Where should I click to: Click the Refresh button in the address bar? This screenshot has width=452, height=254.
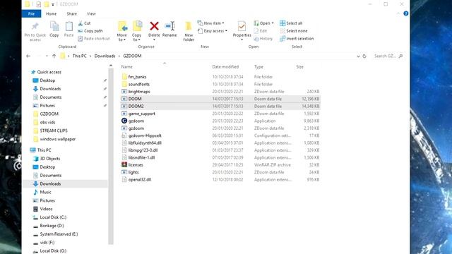click(x=364, y=56)
